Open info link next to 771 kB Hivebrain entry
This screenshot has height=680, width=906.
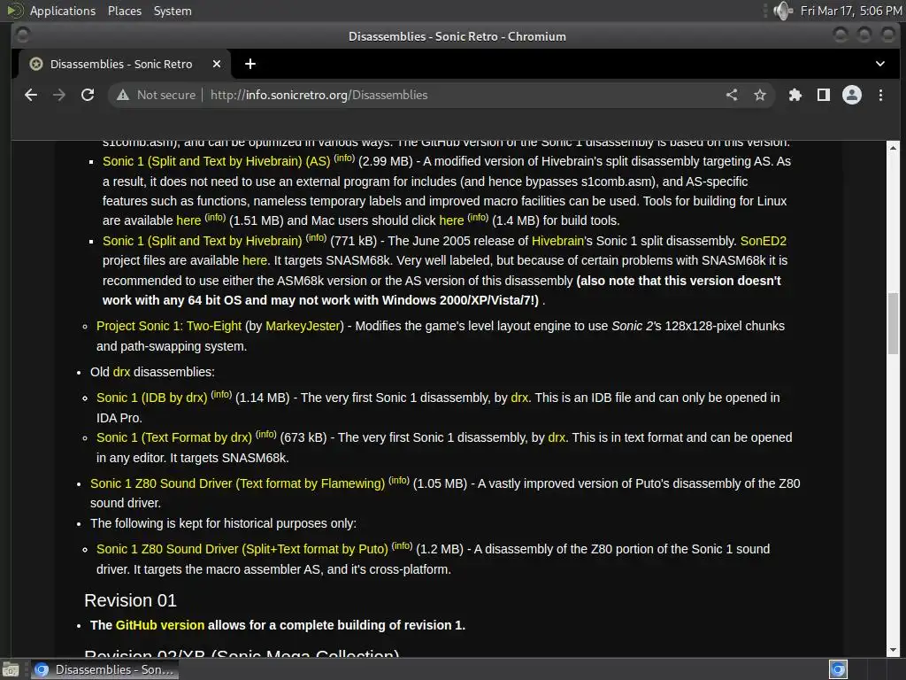316,237
